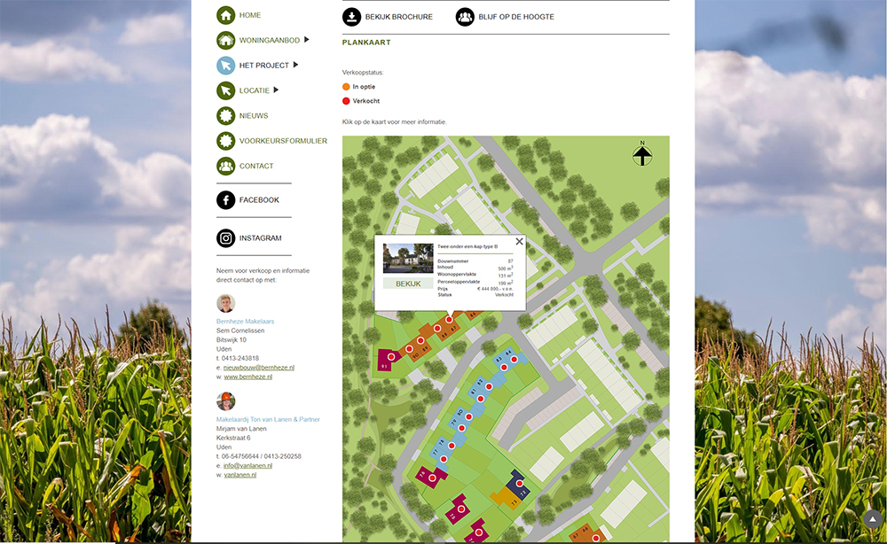The width and height of the screenshot is (887, 544).
Task: Click the scroll-to-top arrow button
Action: click(871, 520)
